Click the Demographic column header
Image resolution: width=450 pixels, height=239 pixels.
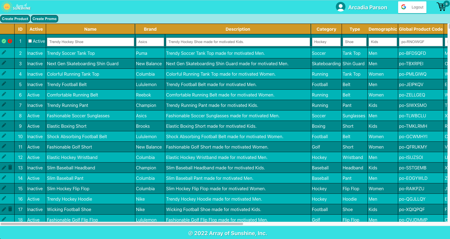(x=383, y=29)
